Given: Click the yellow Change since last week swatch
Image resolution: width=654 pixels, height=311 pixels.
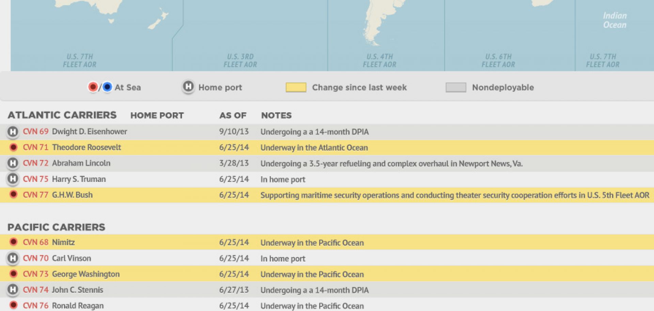Looking at the screenshot, I should (x=296, y=87).
